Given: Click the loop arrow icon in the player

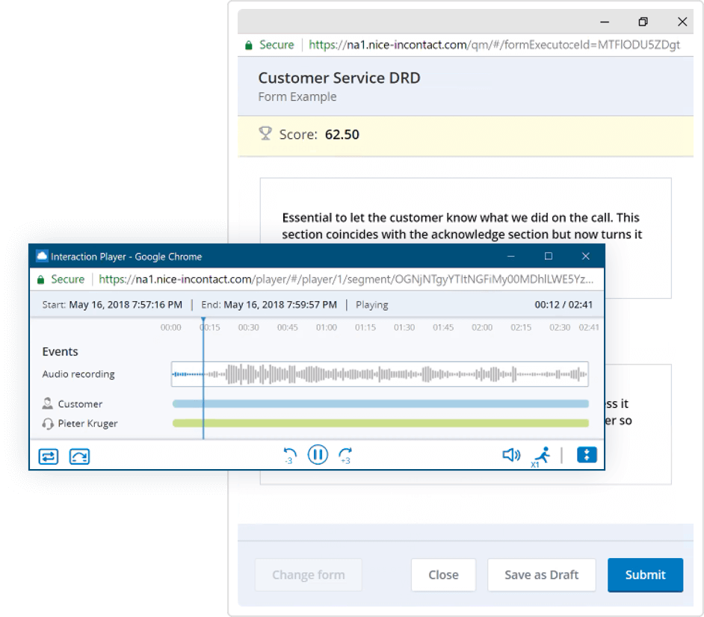Looking at the screenshot, I should point(79,456).
